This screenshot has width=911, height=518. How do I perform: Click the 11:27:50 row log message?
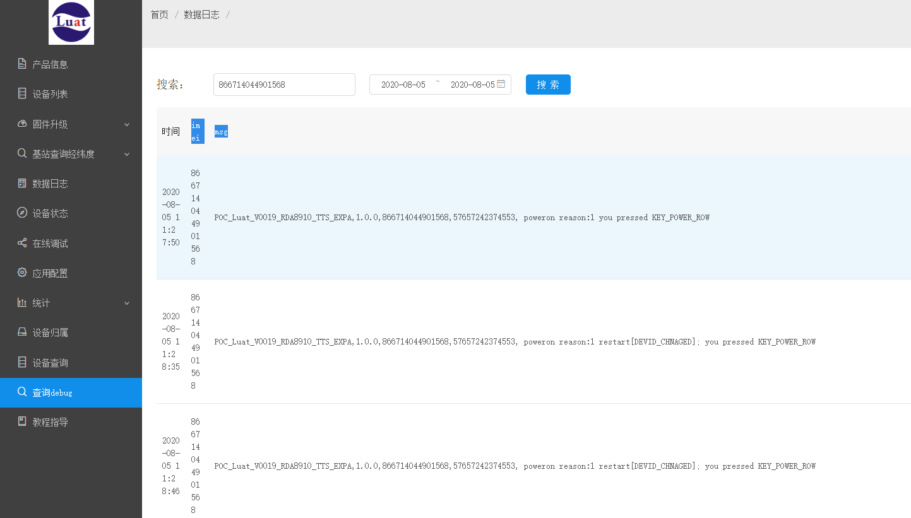(x=462, y=218)
